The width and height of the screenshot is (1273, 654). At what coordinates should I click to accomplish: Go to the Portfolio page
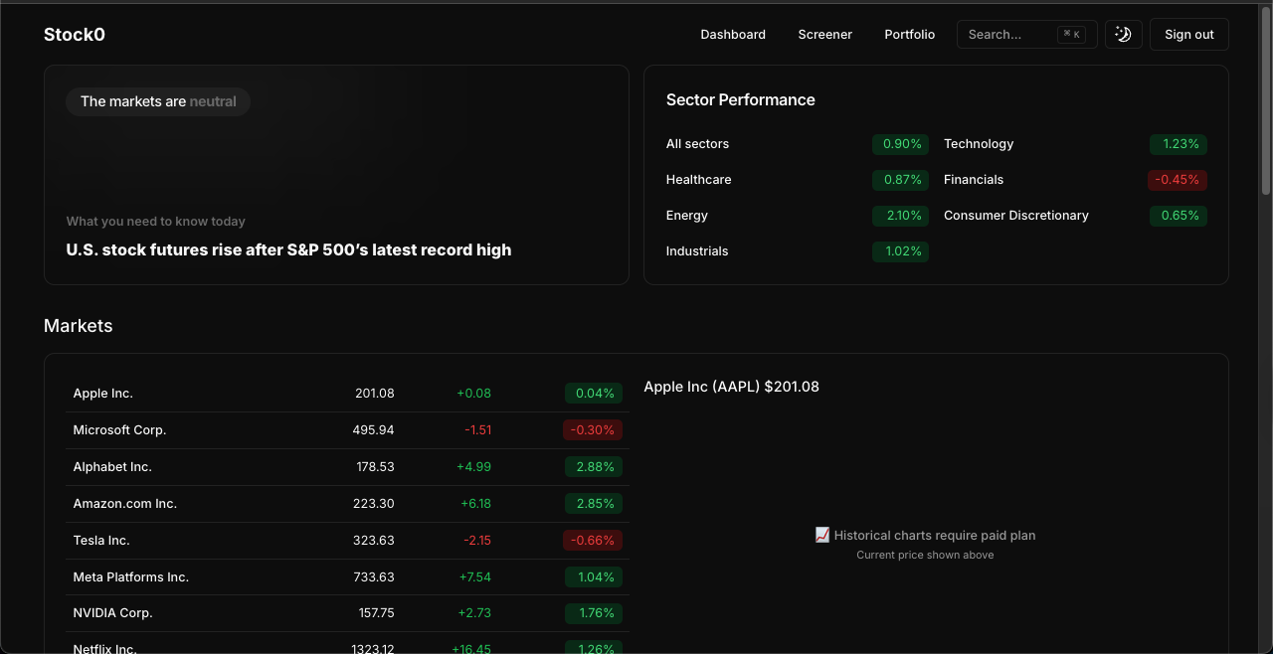coord(910,34)
